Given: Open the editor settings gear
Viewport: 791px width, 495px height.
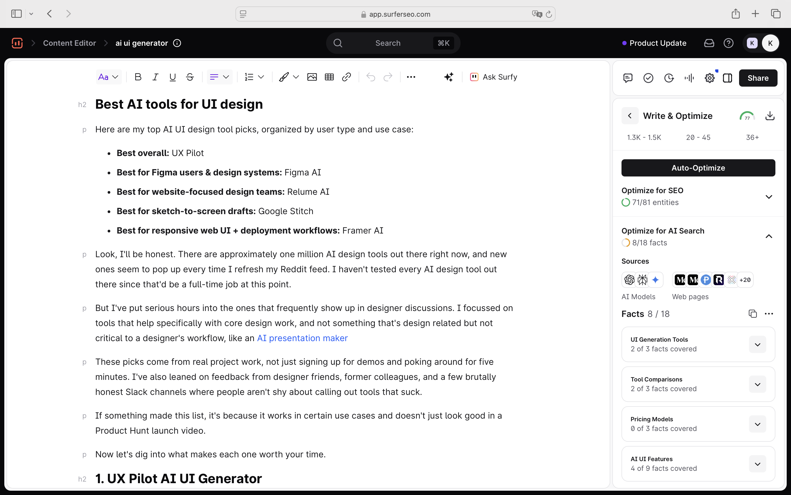Looking at the screenshot, I should (x=709, y=78).
